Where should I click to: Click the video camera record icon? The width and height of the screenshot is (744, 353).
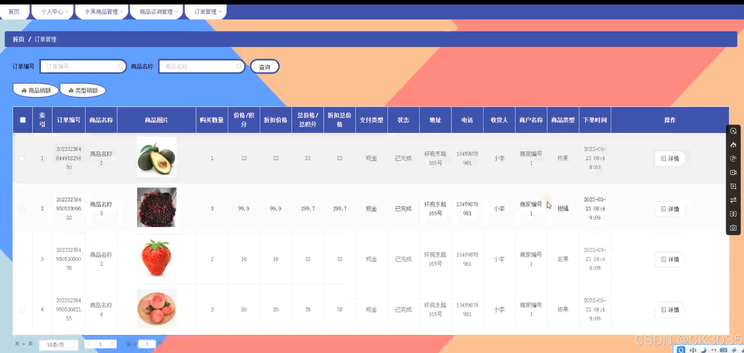pyautogui.click(x=733, y=172)
